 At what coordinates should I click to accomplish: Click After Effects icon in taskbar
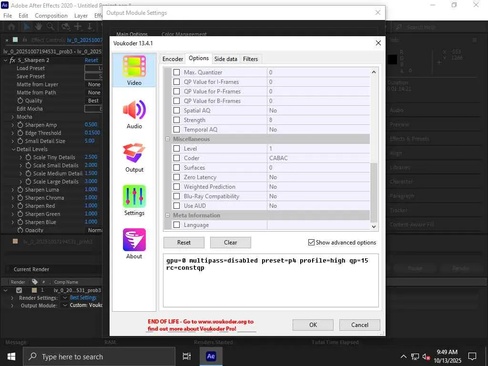(211, 356)
